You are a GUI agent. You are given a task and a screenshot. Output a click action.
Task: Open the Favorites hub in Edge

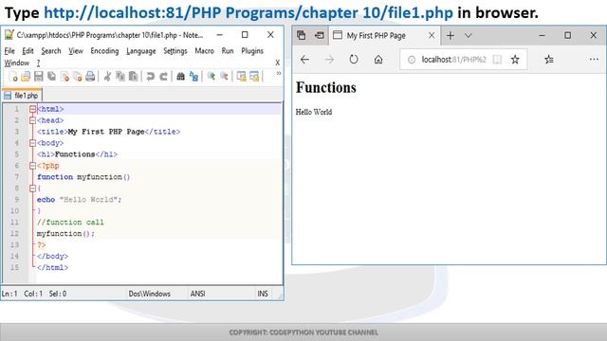click(549, 60)
